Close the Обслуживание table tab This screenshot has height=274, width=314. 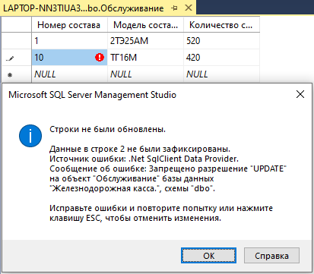[x=189, y=8]
